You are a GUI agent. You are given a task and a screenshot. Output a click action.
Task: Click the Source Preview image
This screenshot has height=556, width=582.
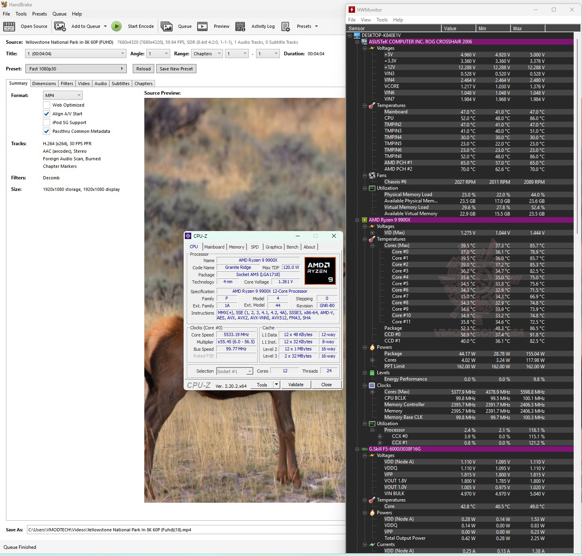(x=245, y=300)
